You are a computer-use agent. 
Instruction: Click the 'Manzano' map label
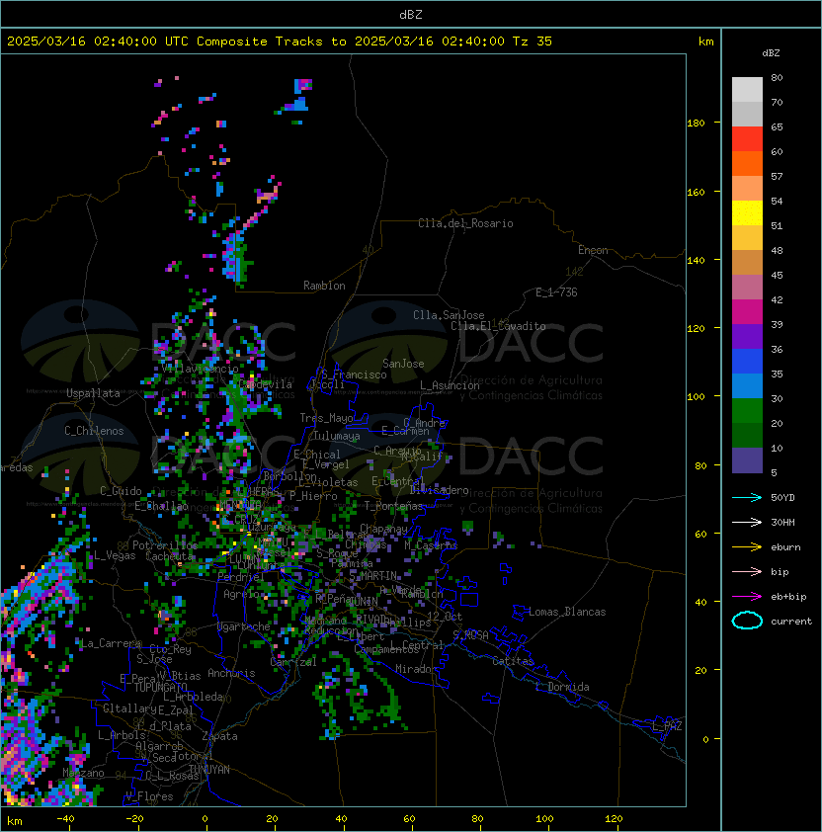coord(83,773)
